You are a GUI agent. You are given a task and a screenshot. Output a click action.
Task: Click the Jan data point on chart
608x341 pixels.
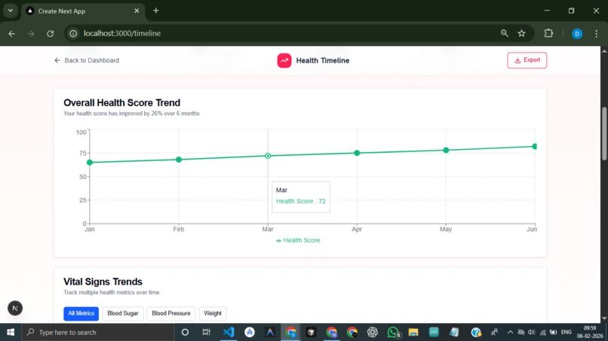[x=90, y=162]
